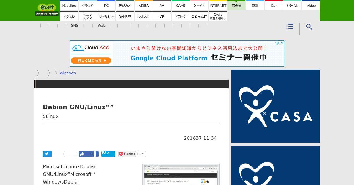Image resolution: width=354 pixels, height=185 pixels.
Task: Open the 家電 tab
Action: coord(255,5)
